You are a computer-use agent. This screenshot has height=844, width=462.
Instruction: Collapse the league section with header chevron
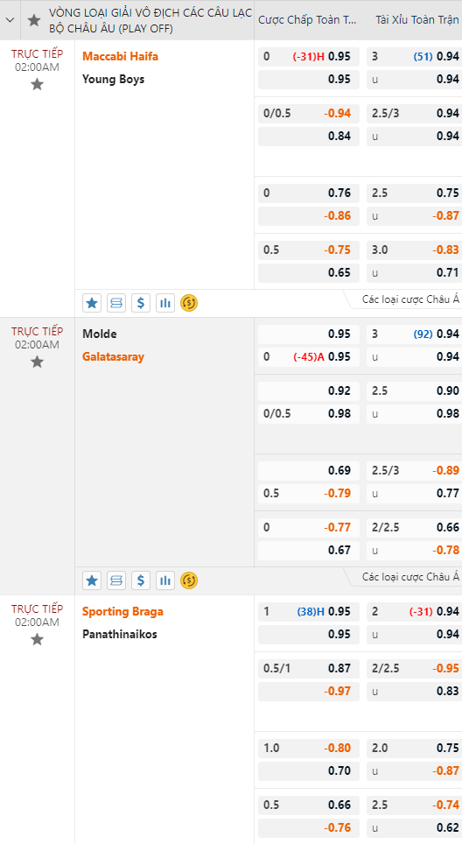[10, 20]
